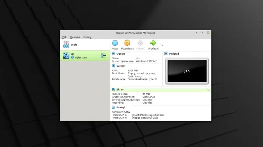
Task: Click the Kontroler: SATA label
Action: click(121, 112)
